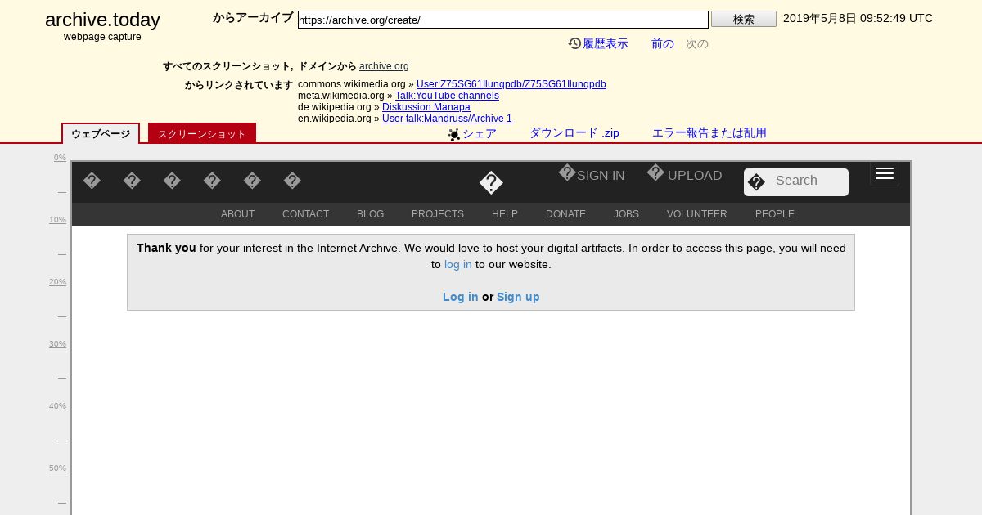Open PROJECTS in the archive navigation
982x515 pixels.
tap(438, 214)
